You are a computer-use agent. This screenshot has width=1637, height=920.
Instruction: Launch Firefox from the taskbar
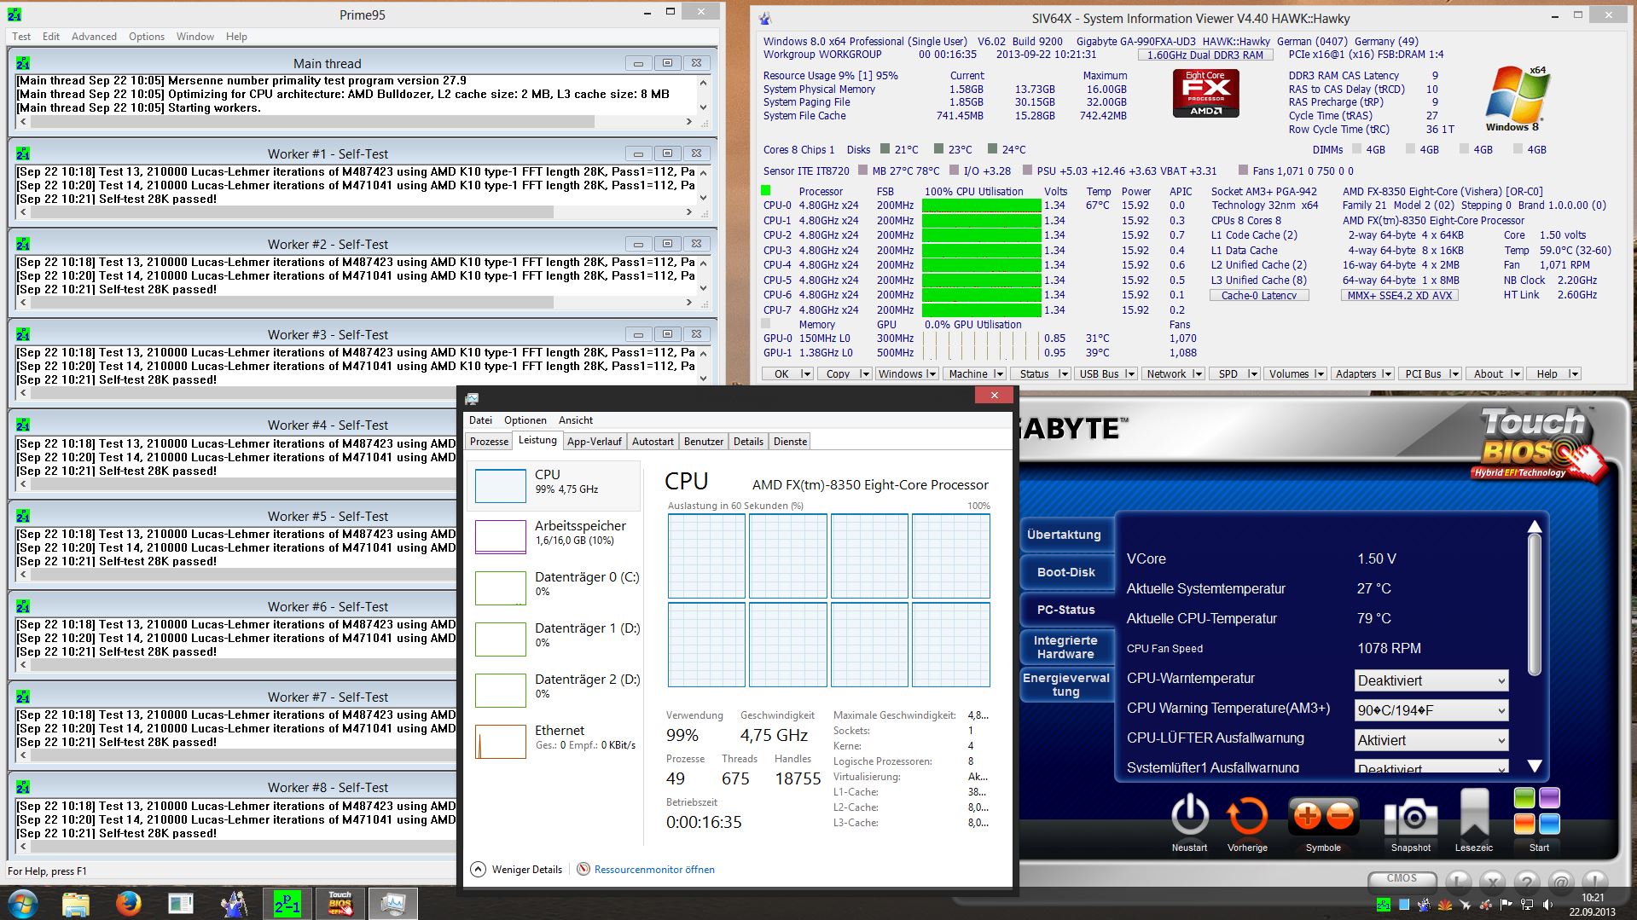click(x=128, y=903)
